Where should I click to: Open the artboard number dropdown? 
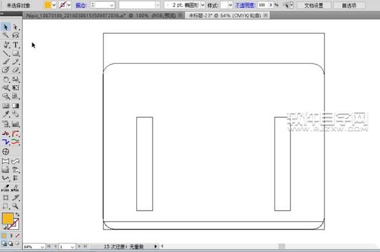coord(72,247)
